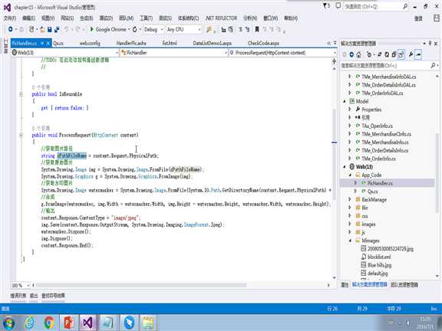Start debugging with the green play arrow
The image size is (442, 331).
(91, 29)
